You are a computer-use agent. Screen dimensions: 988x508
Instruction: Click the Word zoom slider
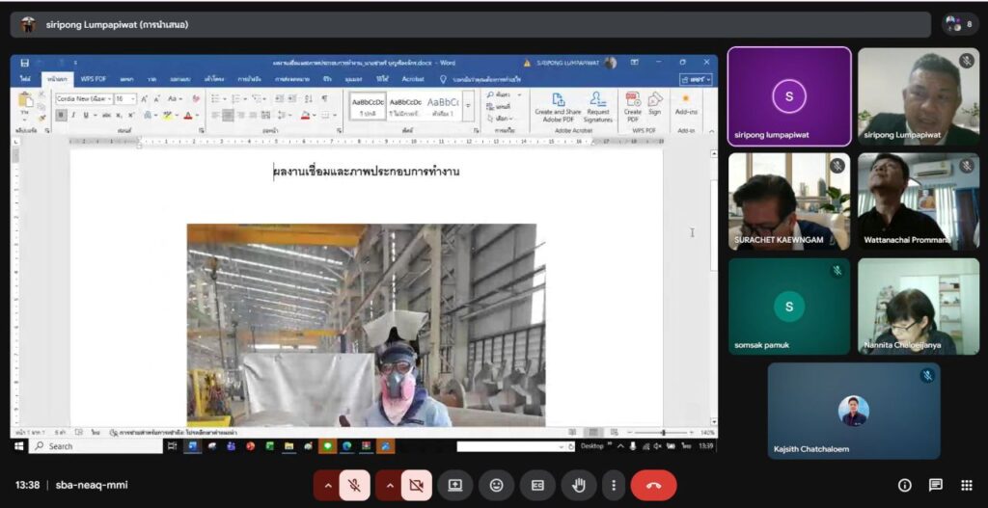tap(663, 433)
